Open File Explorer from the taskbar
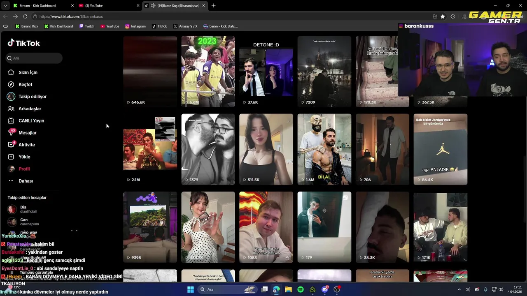 tap(288, 289)
